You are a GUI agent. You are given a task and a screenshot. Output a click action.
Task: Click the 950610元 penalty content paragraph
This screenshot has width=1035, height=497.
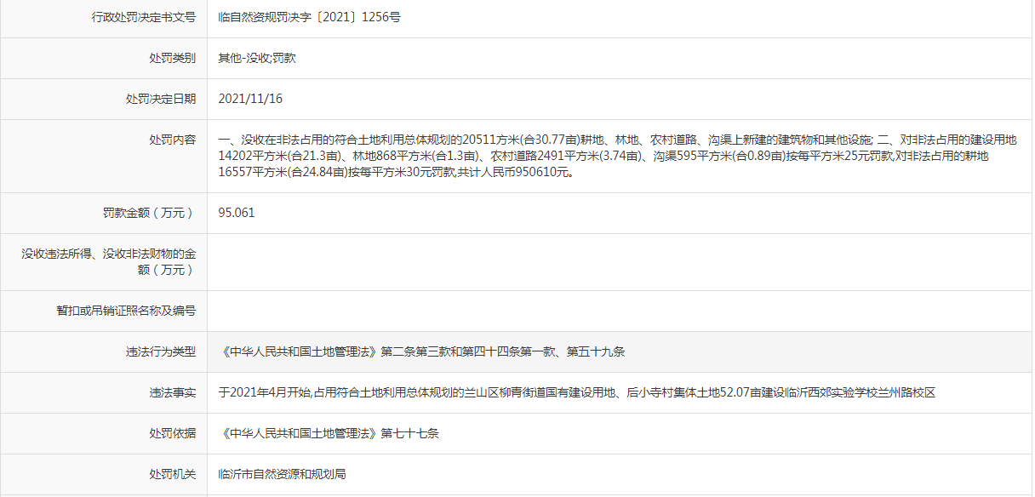617,156
